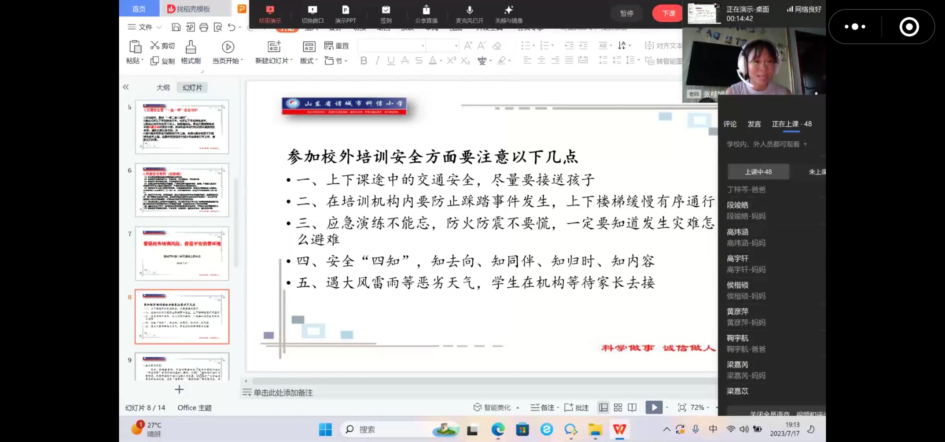Collapse the slide panel with double chevron

(126, 87)
